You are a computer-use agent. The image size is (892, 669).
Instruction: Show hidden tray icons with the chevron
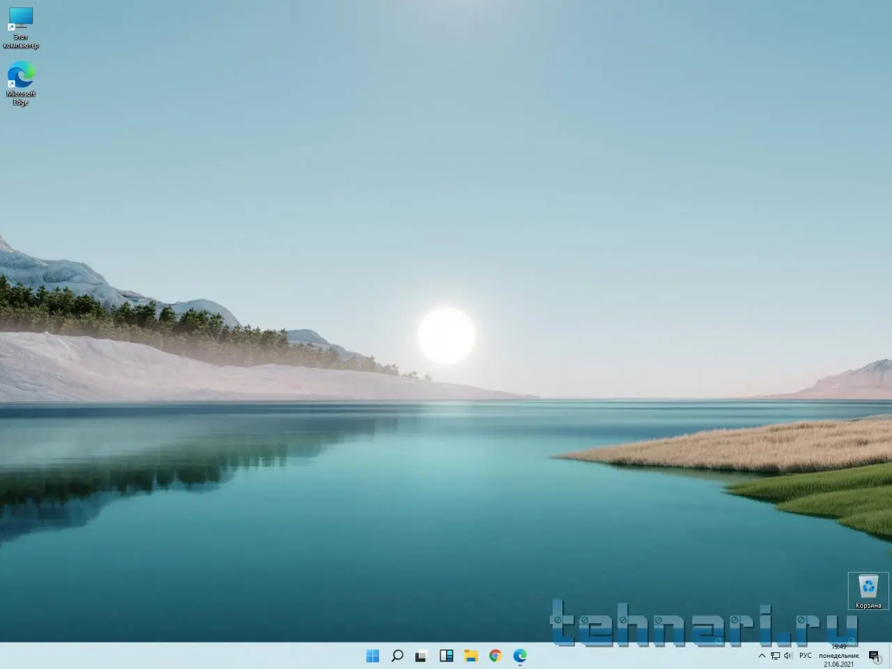click(762, 656)
